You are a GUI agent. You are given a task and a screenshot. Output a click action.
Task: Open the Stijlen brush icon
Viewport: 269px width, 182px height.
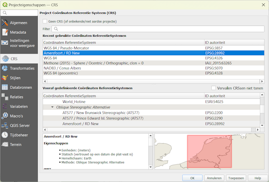click(x=5, y=78)
